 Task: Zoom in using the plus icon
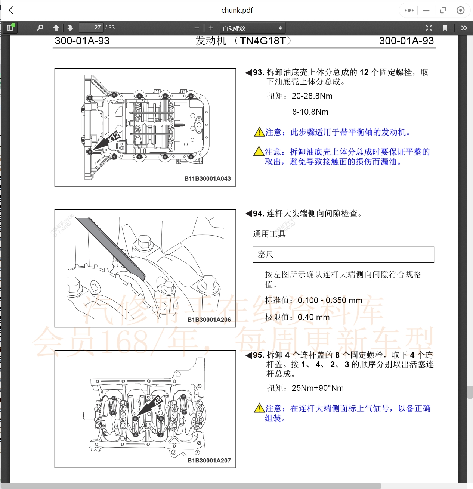click(x=211, y=28)
